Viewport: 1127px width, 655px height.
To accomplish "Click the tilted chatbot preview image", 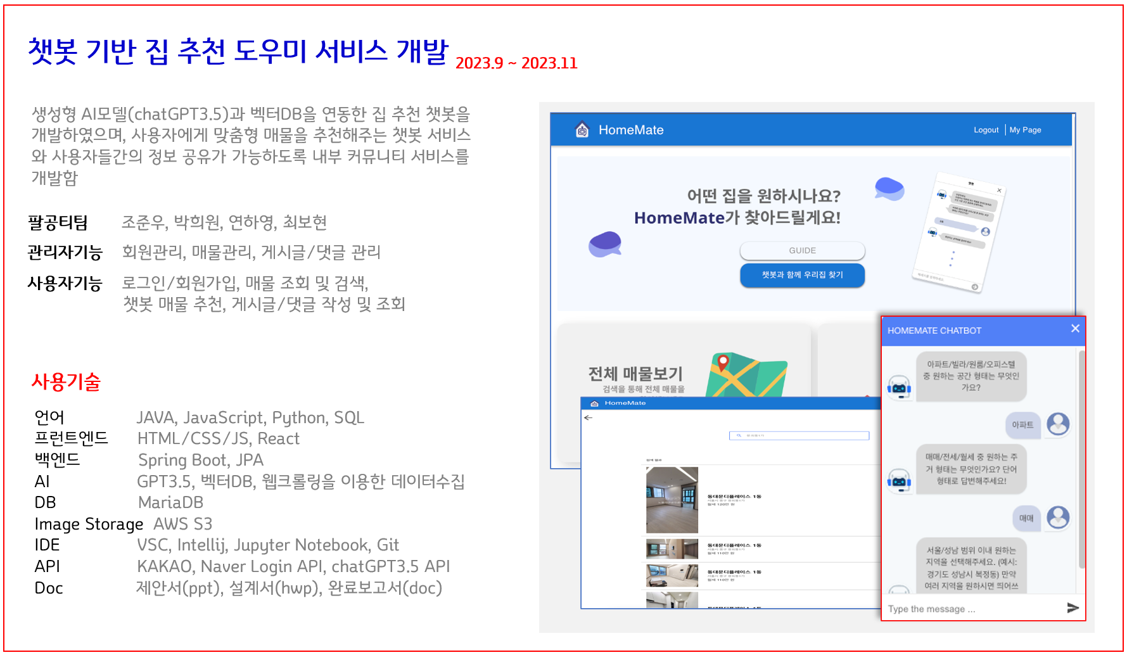I will 959,231.
